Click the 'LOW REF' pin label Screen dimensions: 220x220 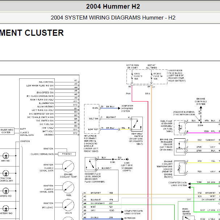click(93, 129)
